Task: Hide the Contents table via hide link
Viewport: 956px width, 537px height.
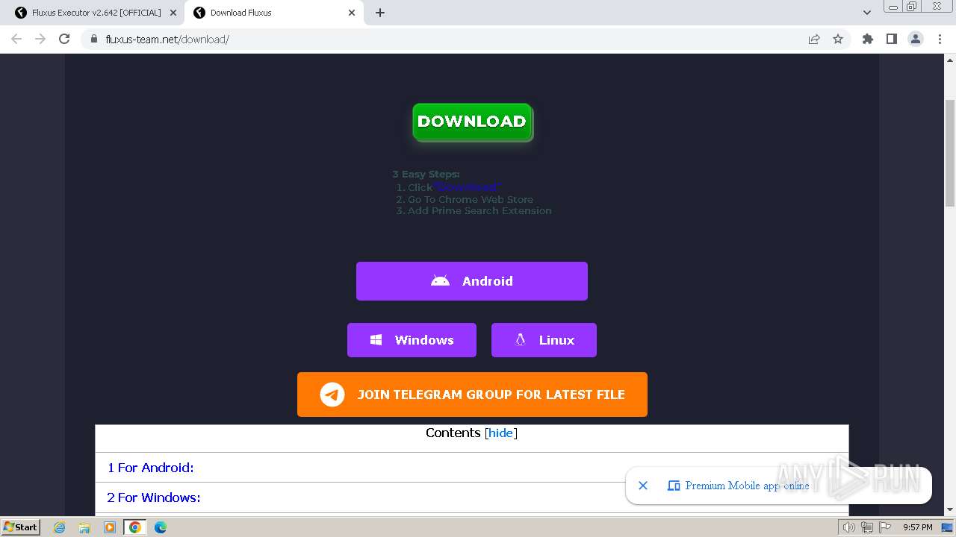Action: click(500, 433)
